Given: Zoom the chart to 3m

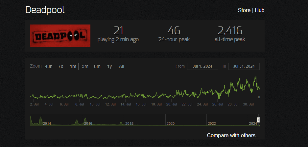Looking at the screenshot, I should 85,66.
